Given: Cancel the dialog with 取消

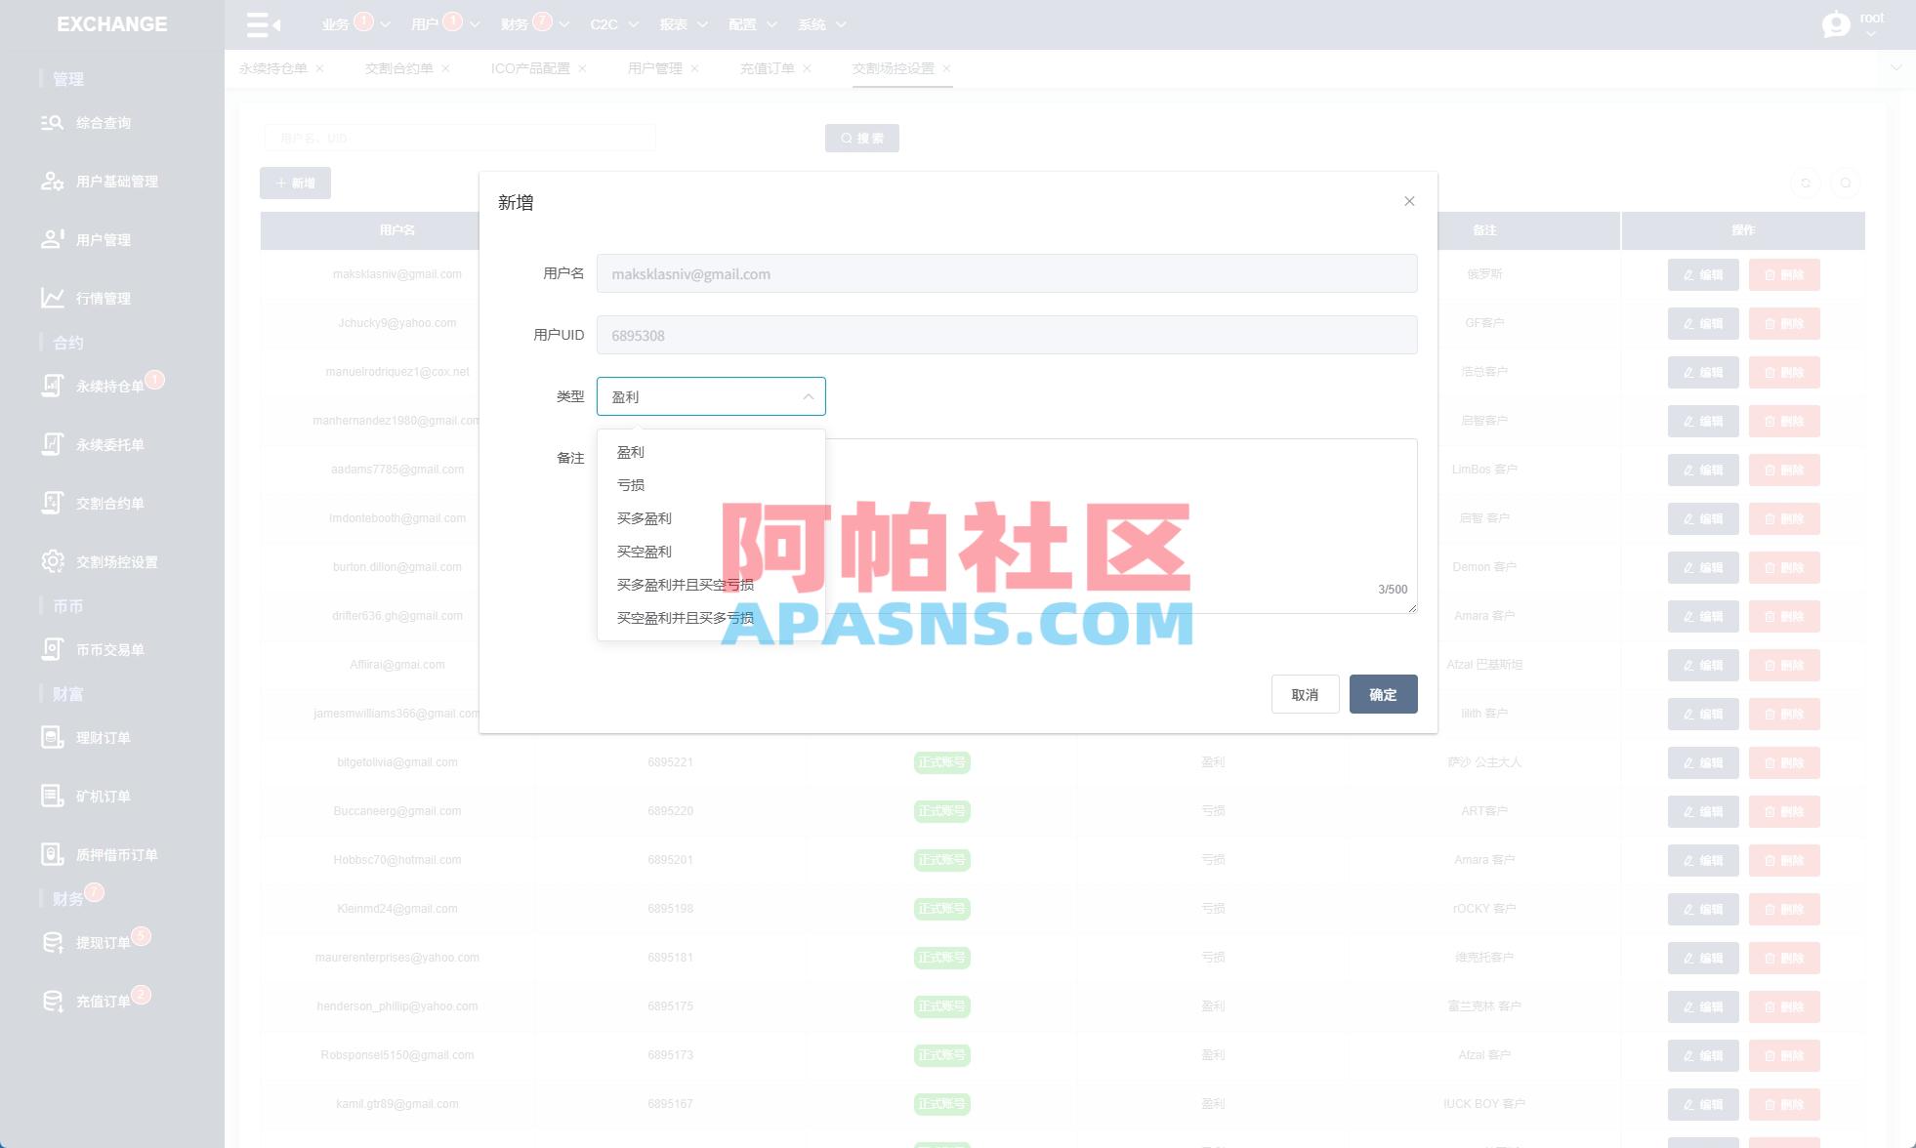Looking at the screenshot, I should click(1305, 694).
